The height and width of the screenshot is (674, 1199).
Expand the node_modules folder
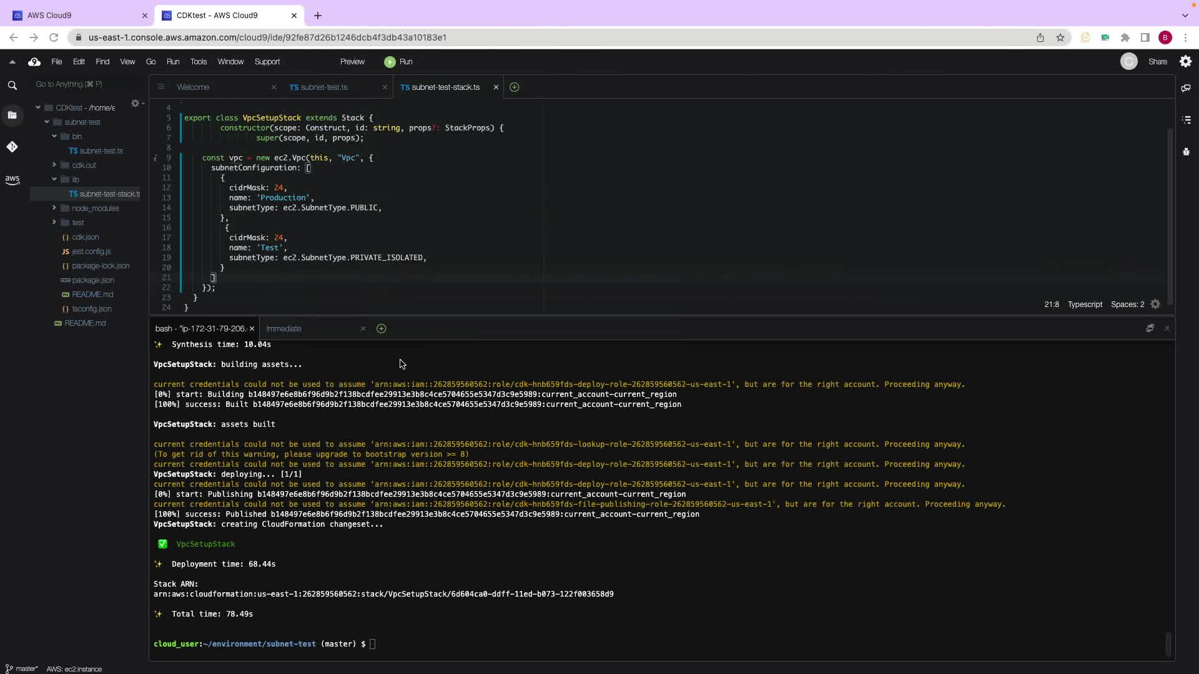point(54,208)
